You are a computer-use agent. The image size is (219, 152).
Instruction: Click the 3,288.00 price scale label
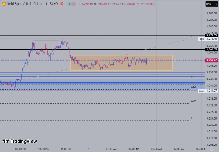[212, 13]
